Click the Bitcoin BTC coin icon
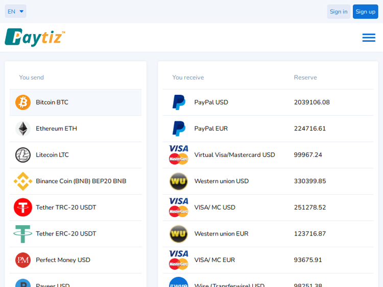Viewport: 383px width, 287px height. [23, 102]
